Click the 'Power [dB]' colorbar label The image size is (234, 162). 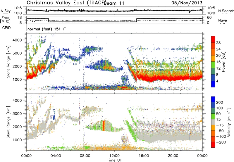click(223, 62)
